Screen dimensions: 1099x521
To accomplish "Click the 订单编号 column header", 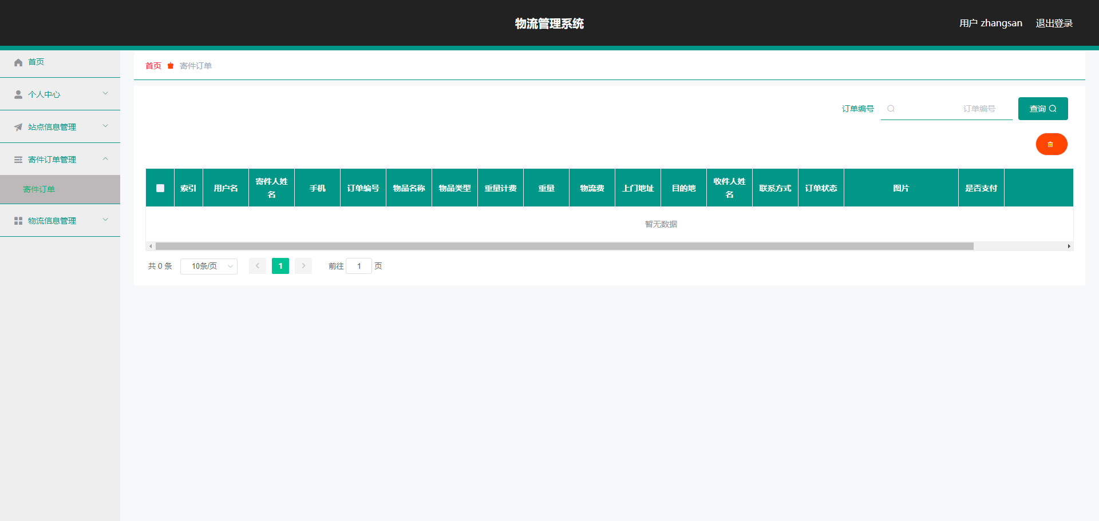I will [363, 188].
